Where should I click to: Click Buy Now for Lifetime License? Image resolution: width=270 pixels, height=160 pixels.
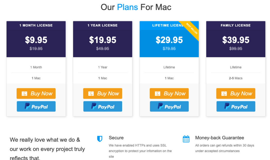tap(169, 94)
